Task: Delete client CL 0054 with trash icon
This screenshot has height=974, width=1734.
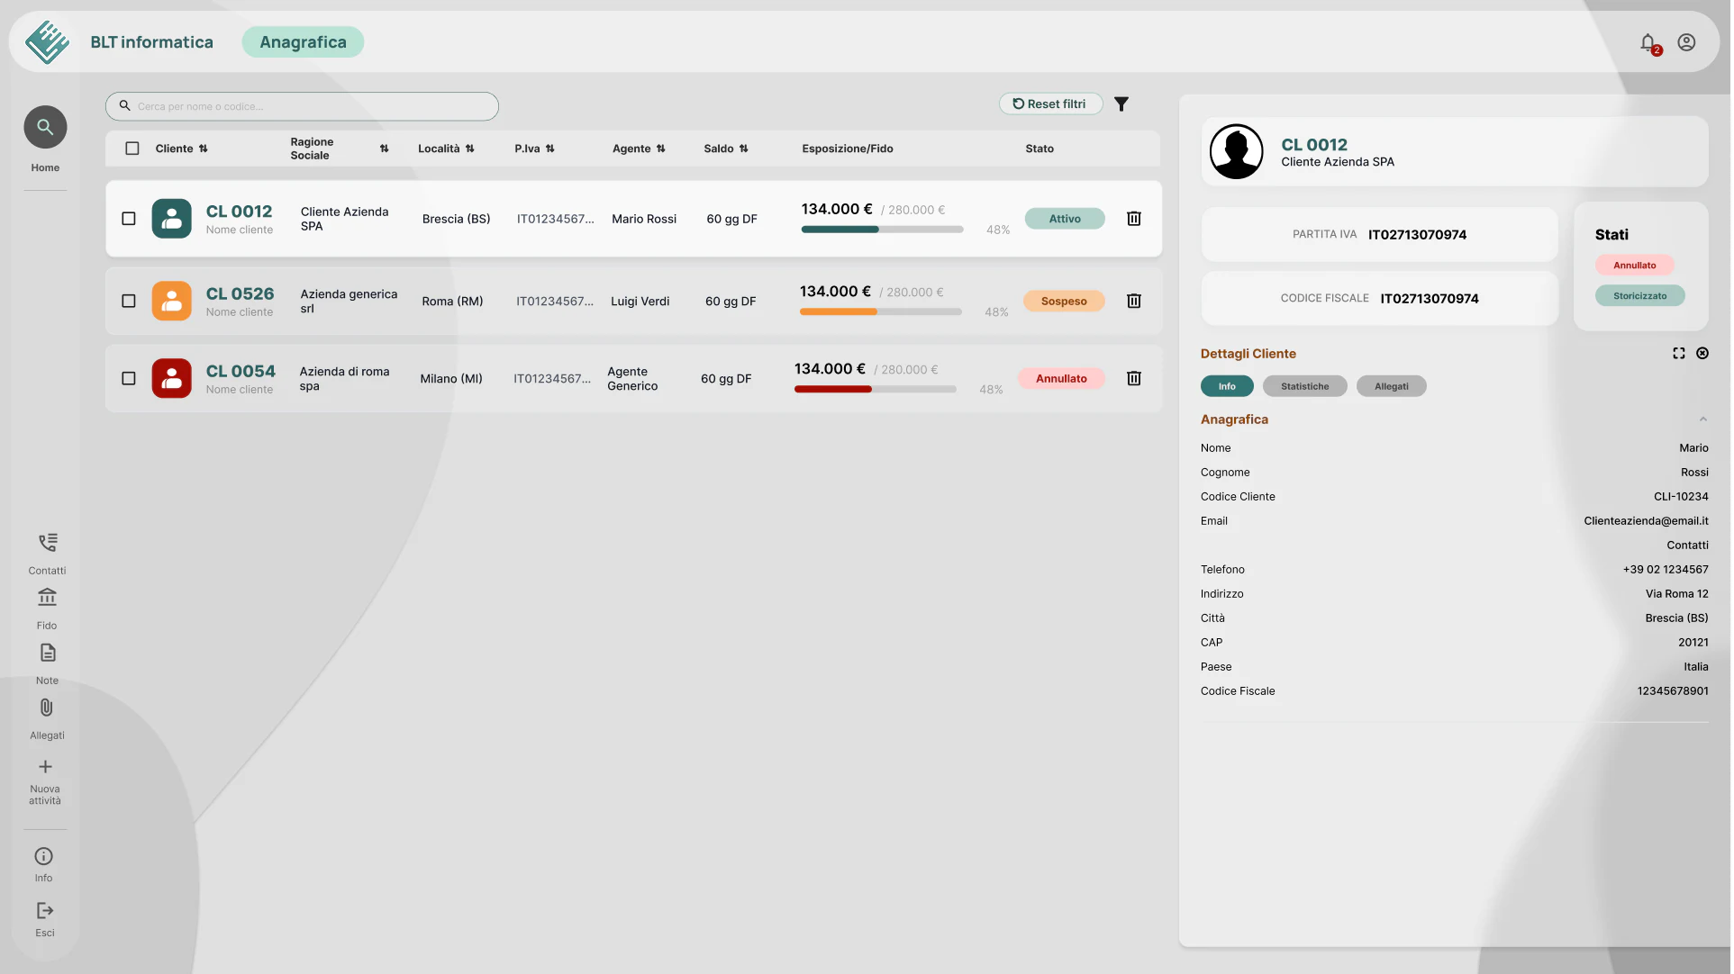Action: coord(1134,378)
